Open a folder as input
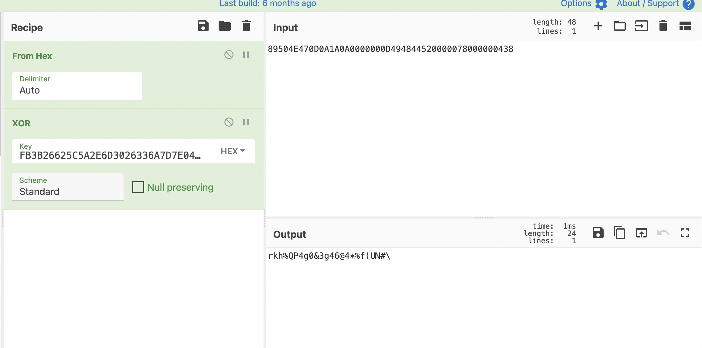702x348 pixels. click(x=619, y=26)
